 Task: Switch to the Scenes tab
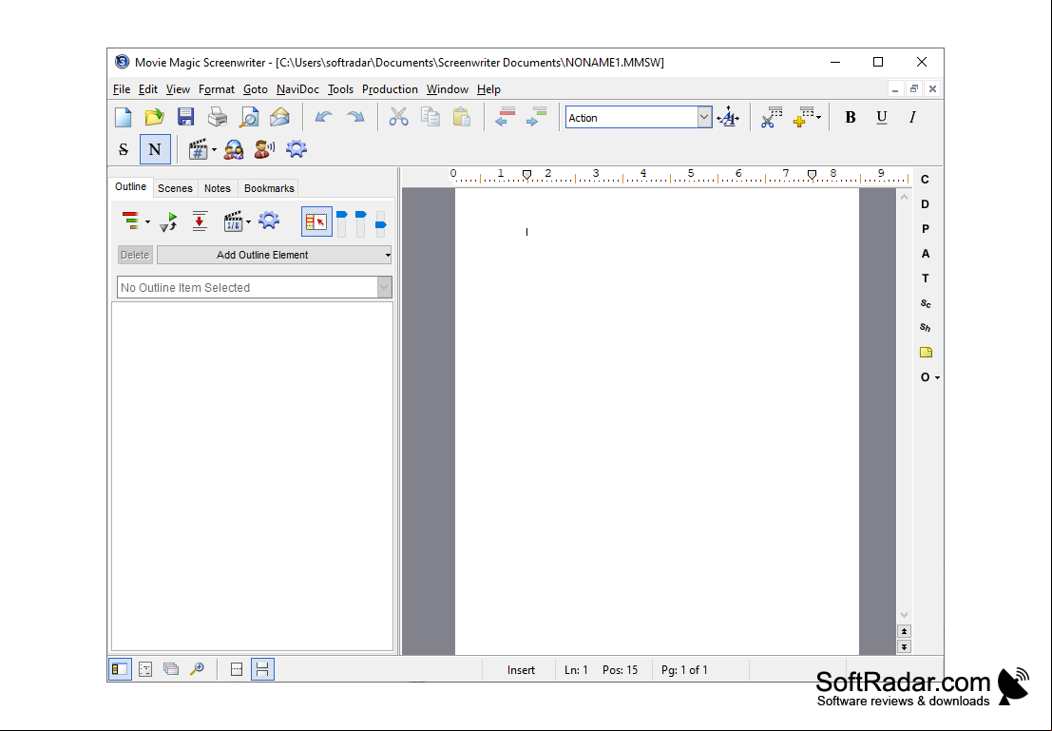tap(175, 188)
